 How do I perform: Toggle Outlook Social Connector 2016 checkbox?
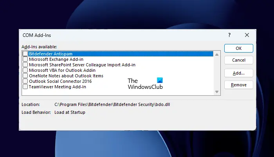pos(25,81)
